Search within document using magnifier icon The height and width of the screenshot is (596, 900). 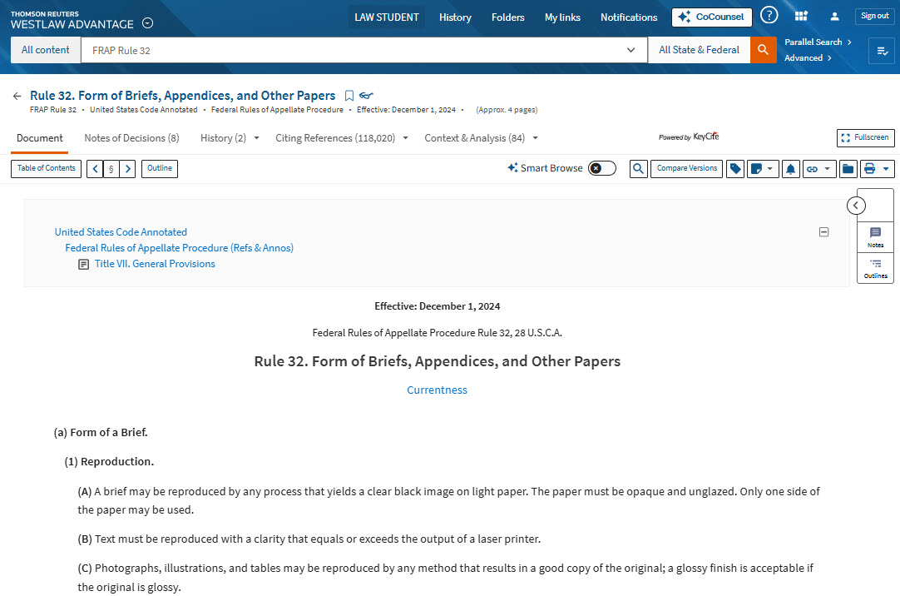point(638,169)
